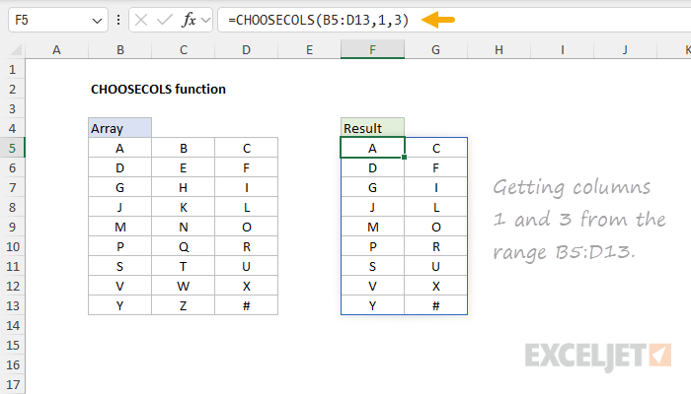Screen dimensions: 691x394
Task: Select column J header
Action: (x=625, y=49)
